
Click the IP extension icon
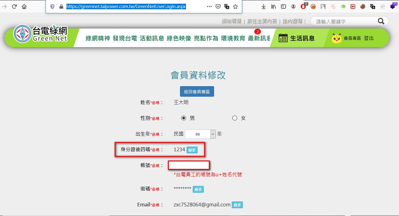[x=383, y=7]
